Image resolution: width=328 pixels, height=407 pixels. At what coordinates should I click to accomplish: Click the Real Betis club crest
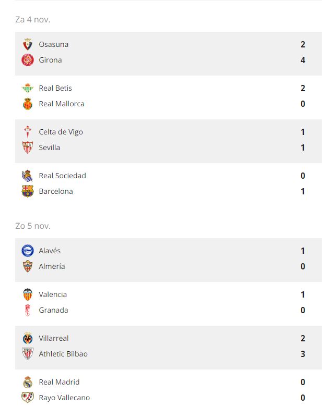click(x=28, y=88)
